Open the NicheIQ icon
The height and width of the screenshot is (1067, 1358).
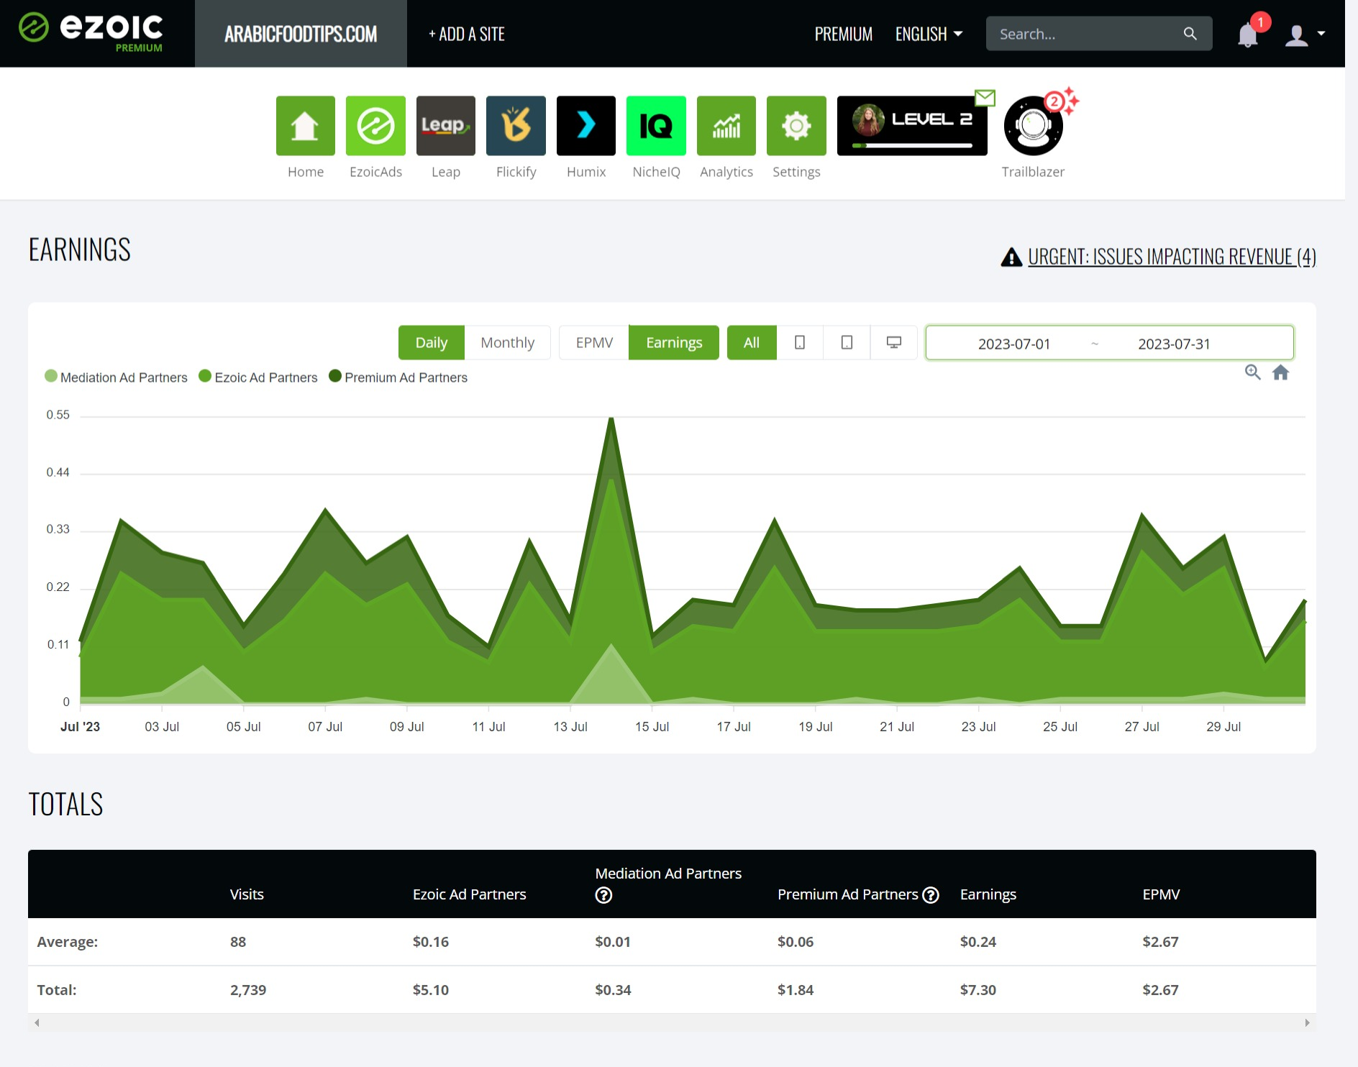(x=656, y=126)
